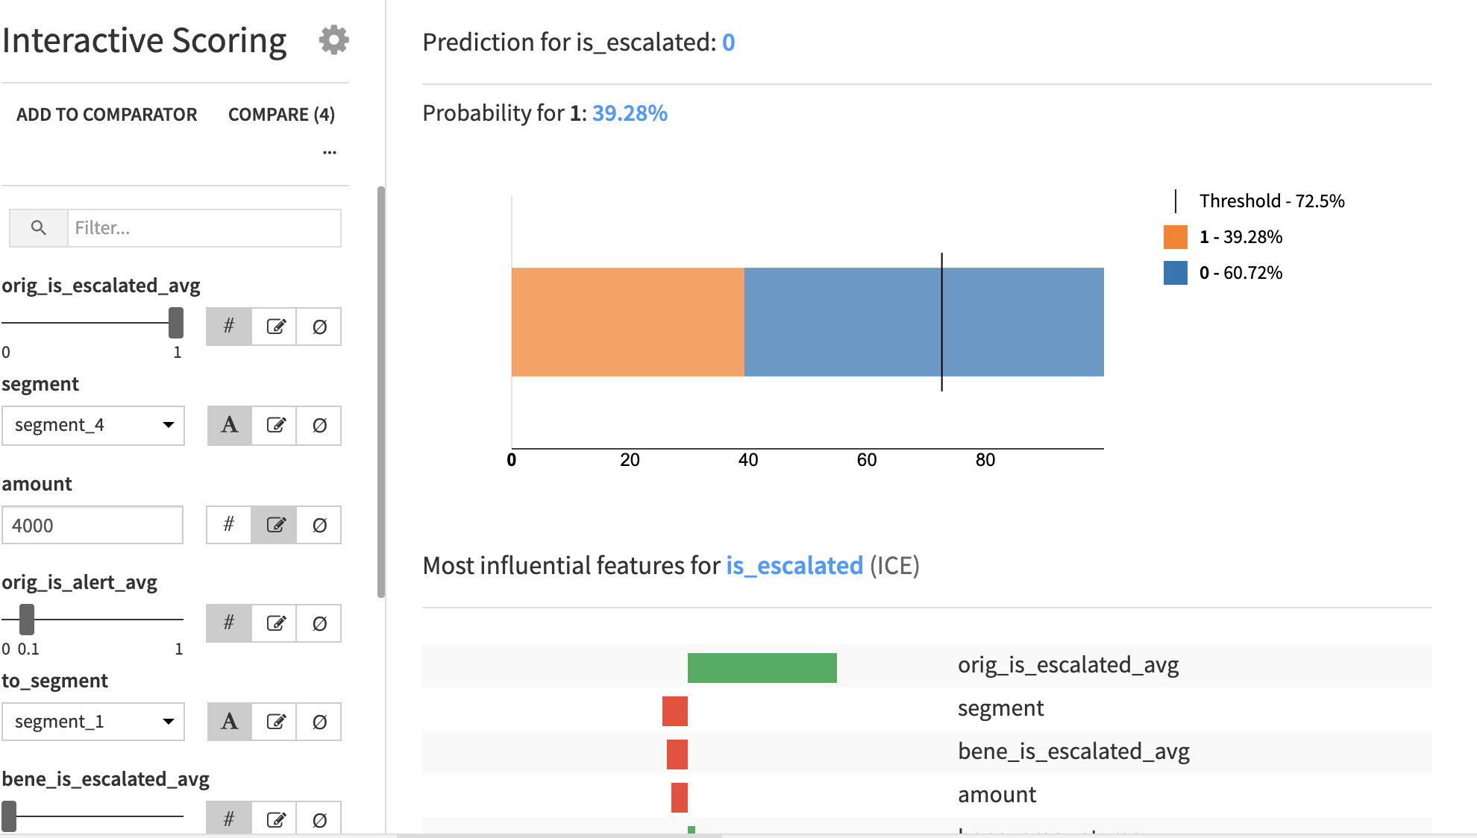
Task: Click the pencil edit icon for orig_is_alert_avg
Action: coord(274,623)
